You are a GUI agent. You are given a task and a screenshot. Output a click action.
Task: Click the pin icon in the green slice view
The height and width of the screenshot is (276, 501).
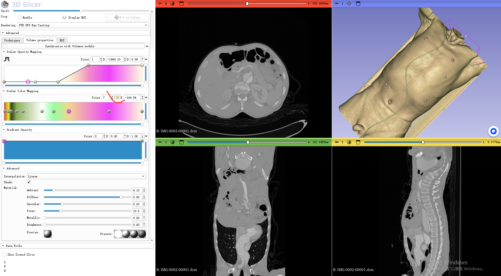point(160,142)
